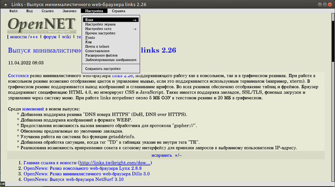335x187 pixels.
Task: Click the исправить link
Action: tap(162, 155)
